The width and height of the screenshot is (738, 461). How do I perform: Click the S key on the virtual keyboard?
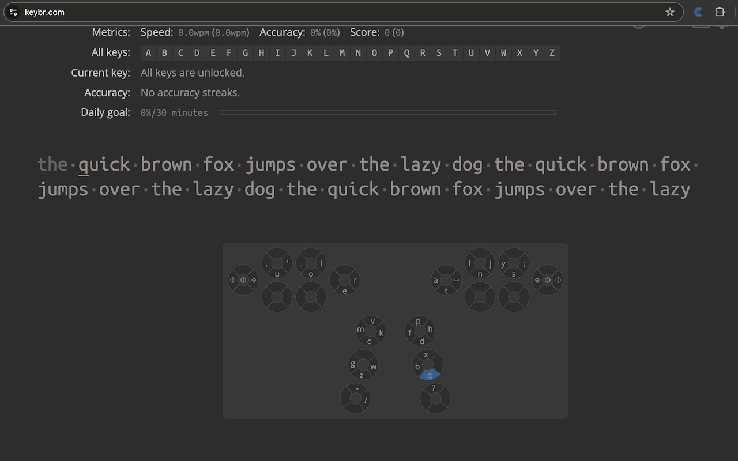pyautogui.click(x=514, y=273)
